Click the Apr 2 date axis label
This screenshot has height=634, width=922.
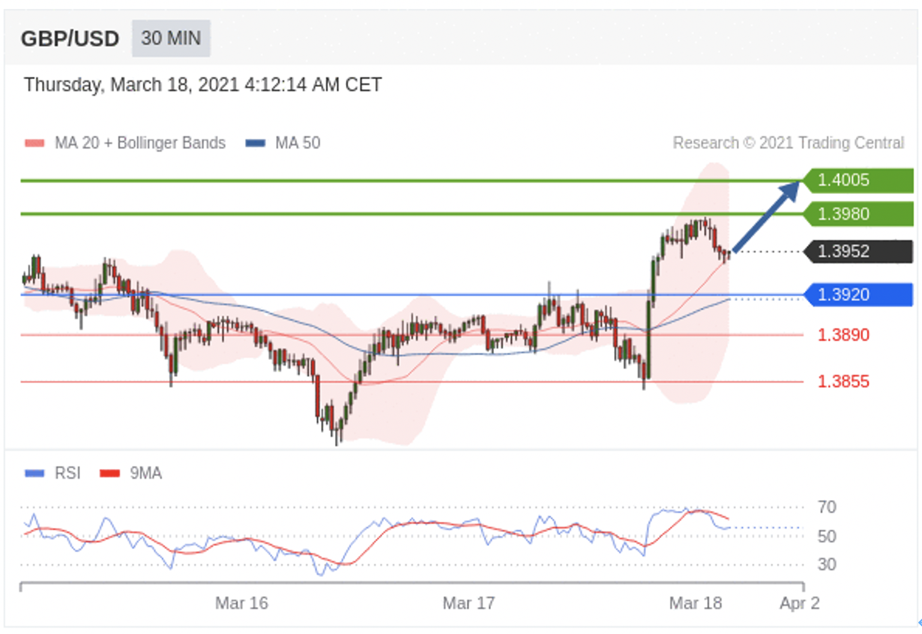tap(800, 603)
